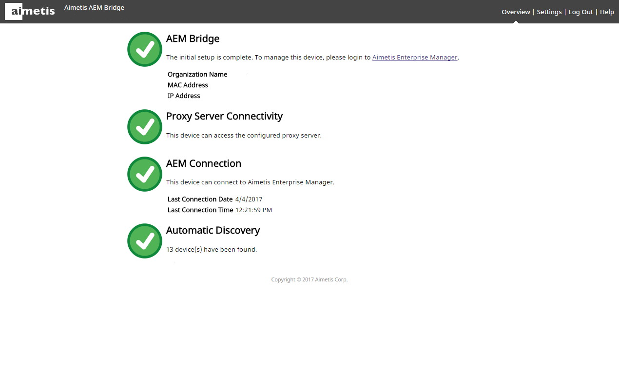Open the Settings page
The image size is (619, 378).
coord(549,12)
